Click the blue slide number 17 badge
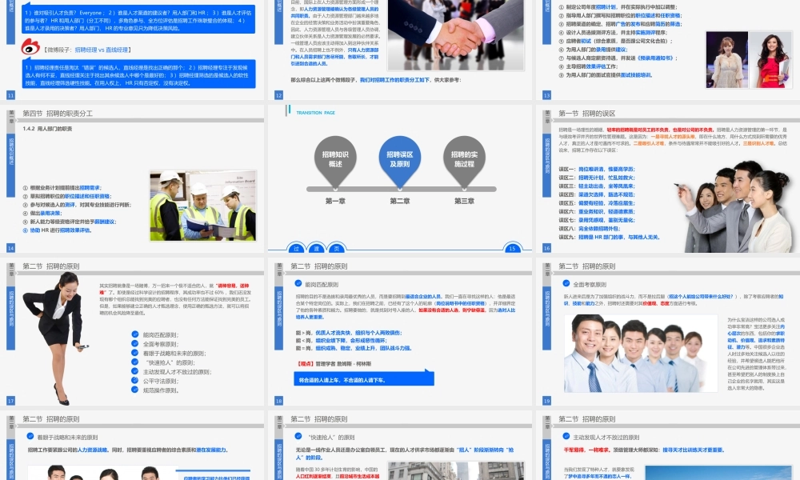 (x=10, y=401)
